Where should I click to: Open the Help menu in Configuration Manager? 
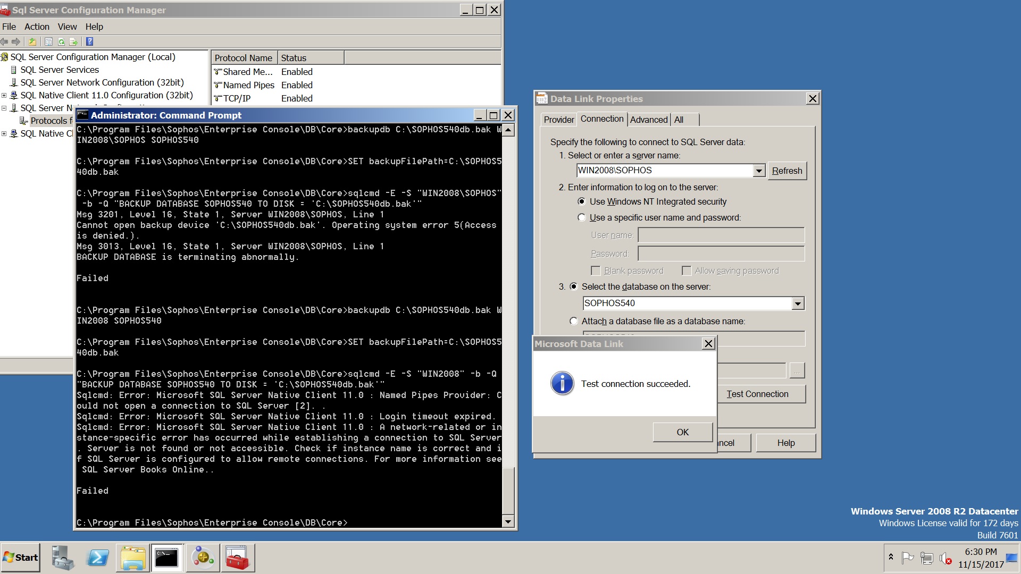pyautogui.click(x=94, y=27)
